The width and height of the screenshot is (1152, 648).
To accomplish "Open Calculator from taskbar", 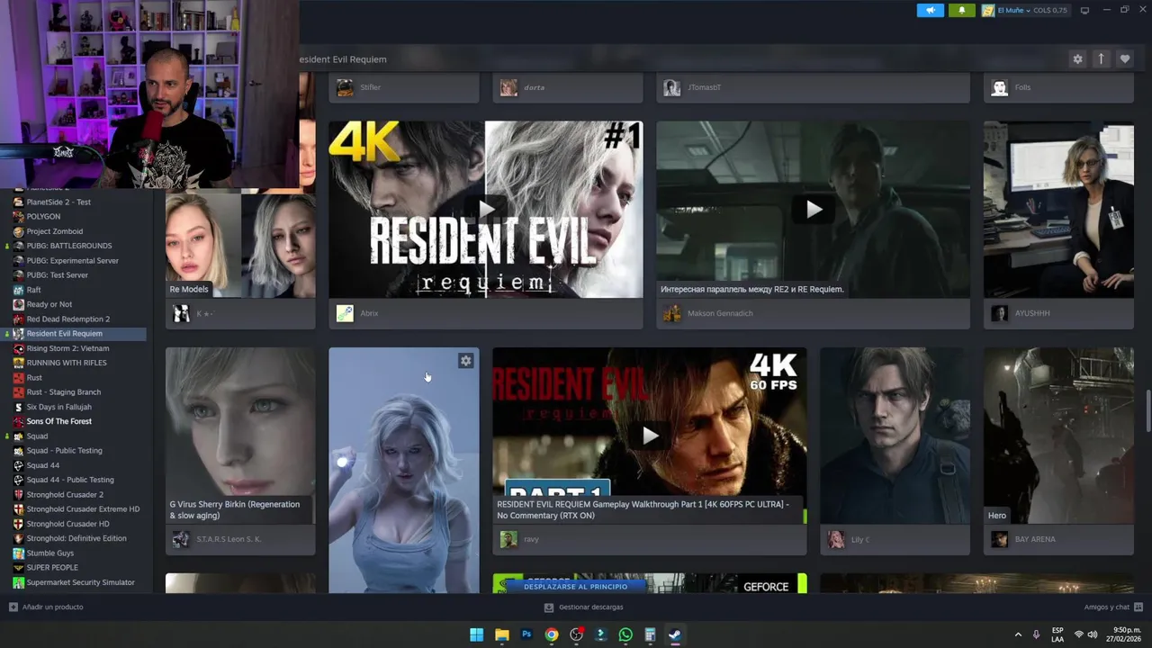I will pos(650,634).
